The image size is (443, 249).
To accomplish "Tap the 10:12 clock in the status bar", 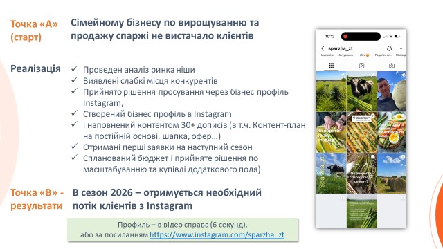I will coord(329,37).
